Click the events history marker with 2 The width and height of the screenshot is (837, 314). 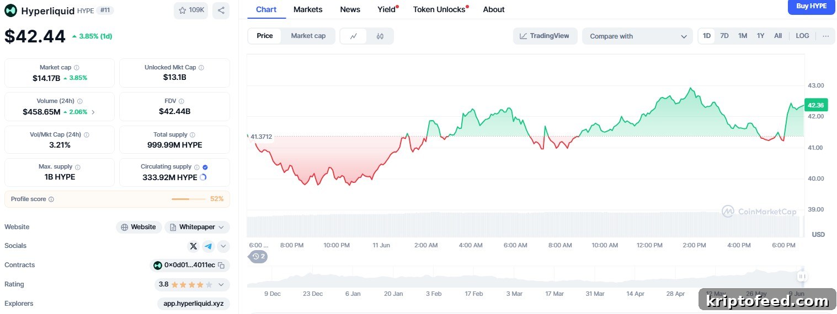click(x=259, y=256)
